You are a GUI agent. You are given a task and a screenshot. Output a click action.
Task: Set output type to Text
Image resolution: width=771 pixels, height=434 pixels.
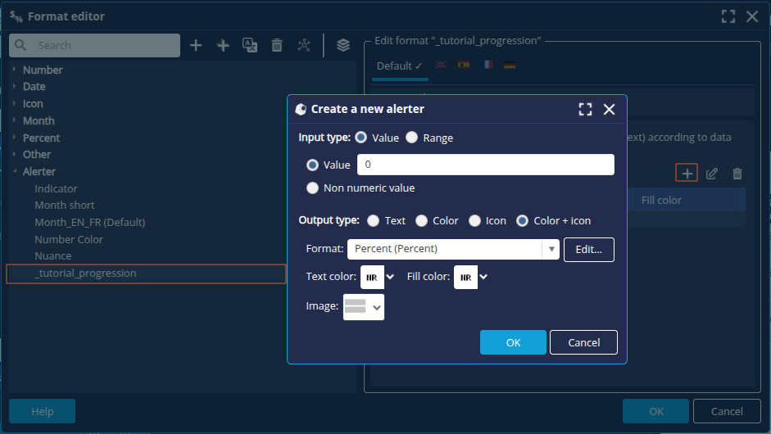(x=374, y=220)
